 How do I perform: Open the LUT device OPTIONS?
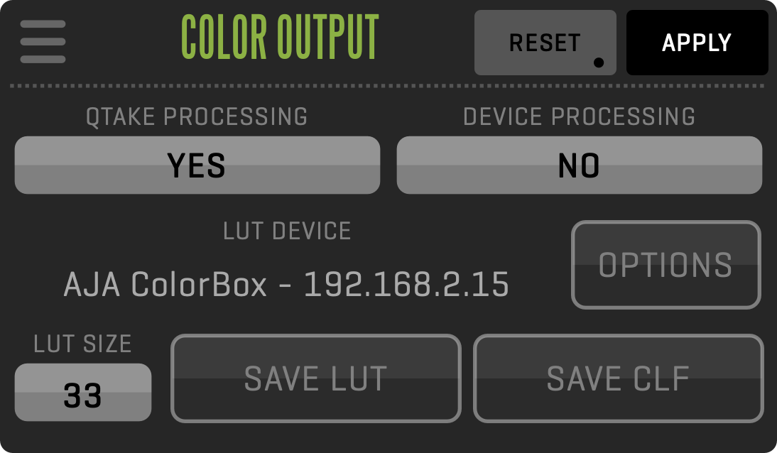tap(665, 265)
